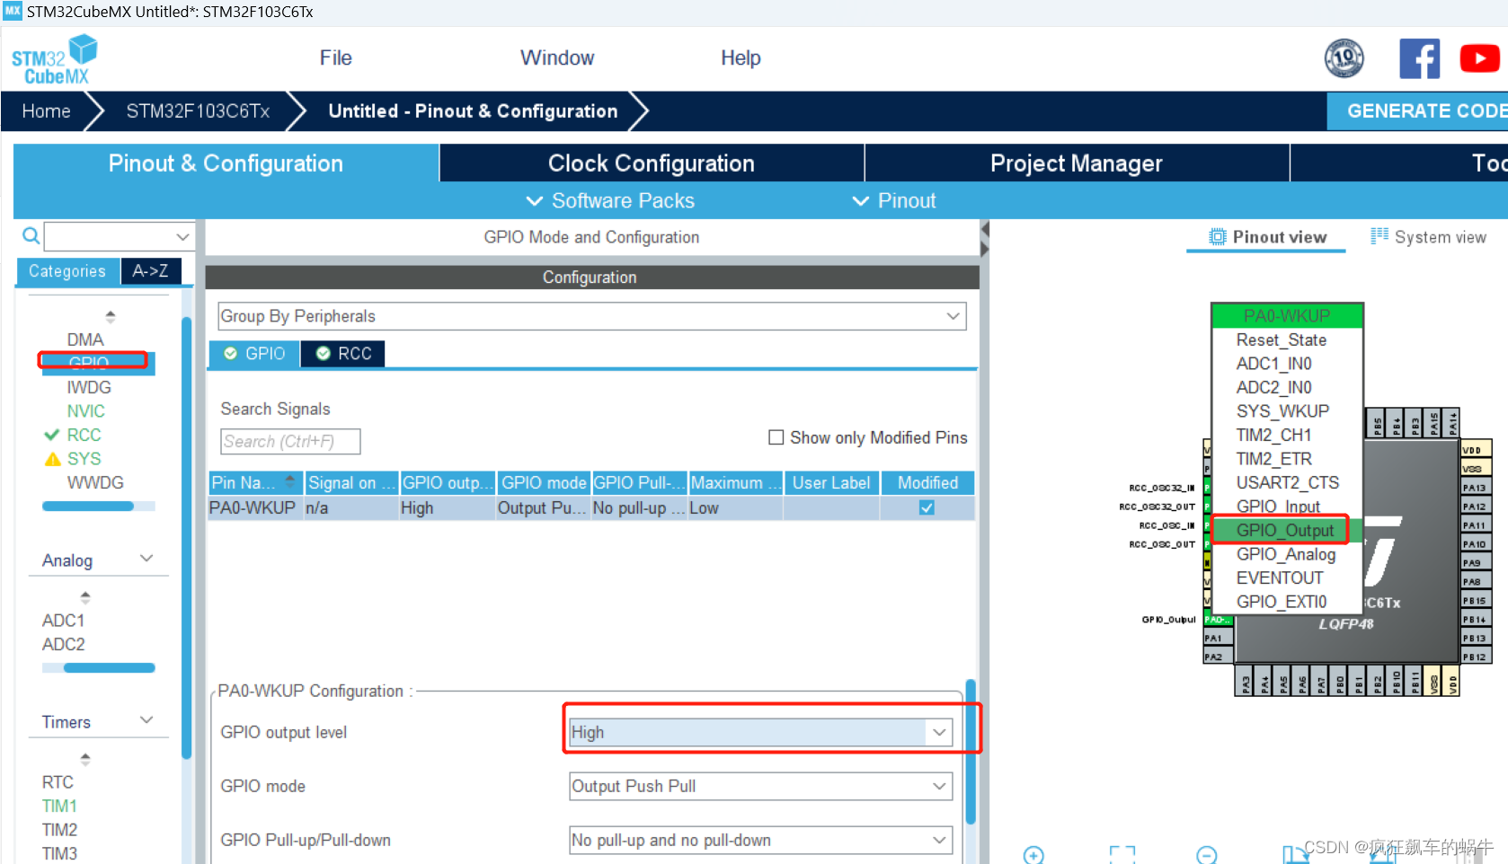This screenshot has height=864, width=1508.
Task: Click the sort arrow in the Pin Name column header
Action: (x=289, y=482)
